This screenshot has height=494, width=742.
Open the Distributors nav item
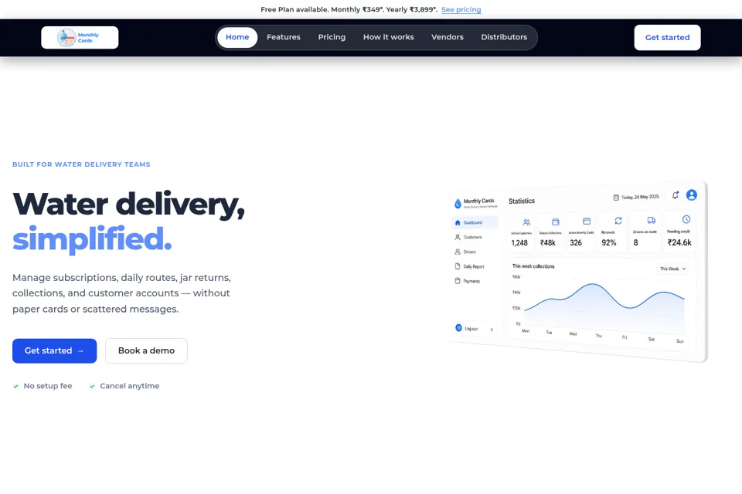point(504,37)
